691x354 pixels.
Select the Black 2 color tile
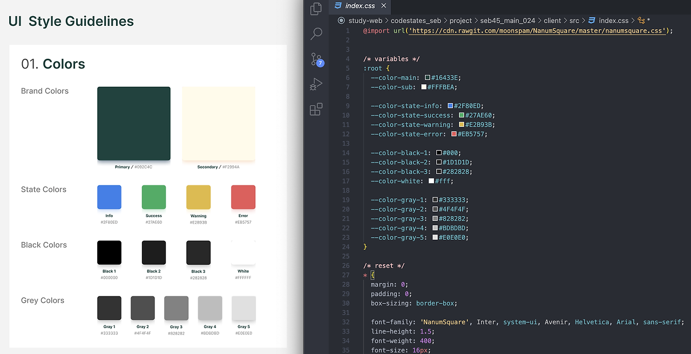(x=154, y=253)
